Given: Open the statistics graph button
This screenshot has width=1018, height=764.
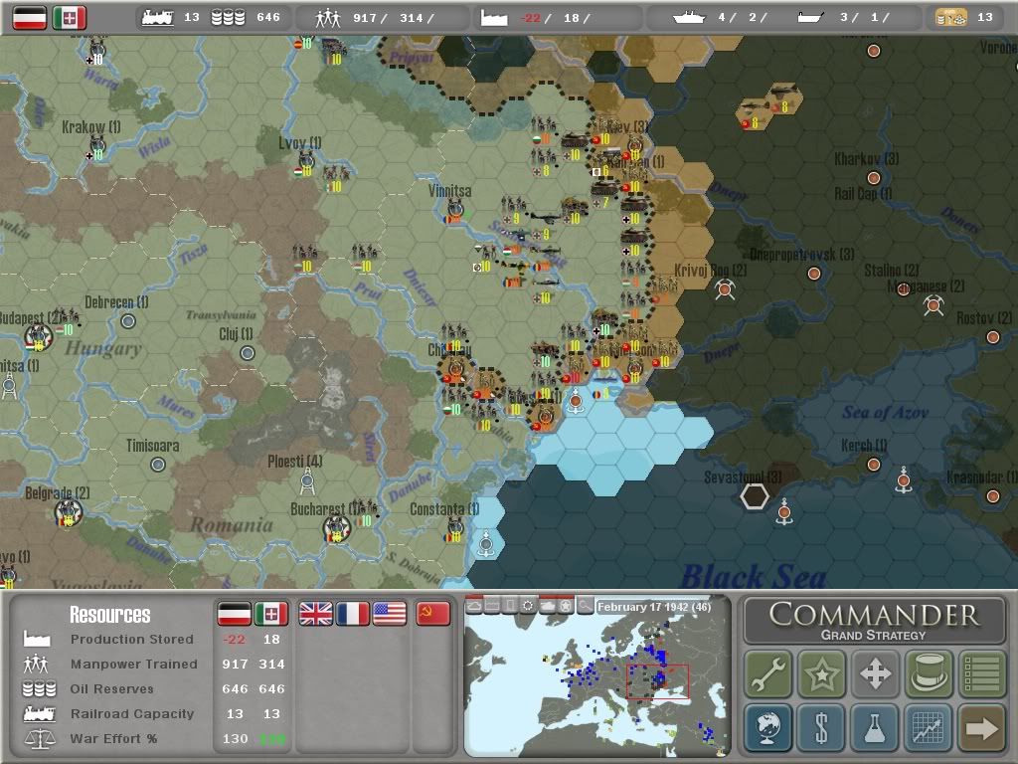Looking at the screenshot, I should click(x=929, y=727).
